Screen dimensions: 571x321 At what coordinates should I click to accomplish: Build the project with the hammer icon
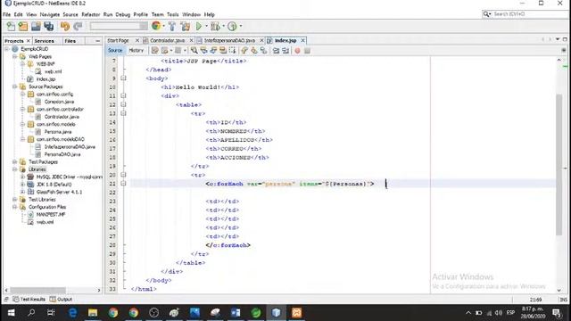pos(172,26)
